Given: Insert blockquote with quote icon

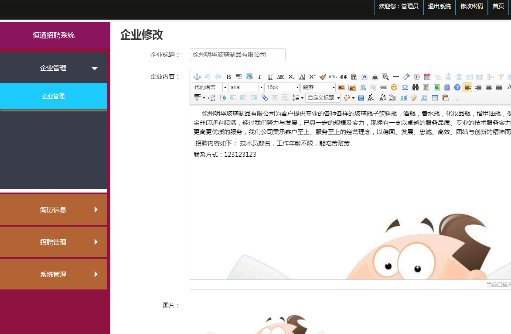Looking at the screenshot, I should [344, 77].
